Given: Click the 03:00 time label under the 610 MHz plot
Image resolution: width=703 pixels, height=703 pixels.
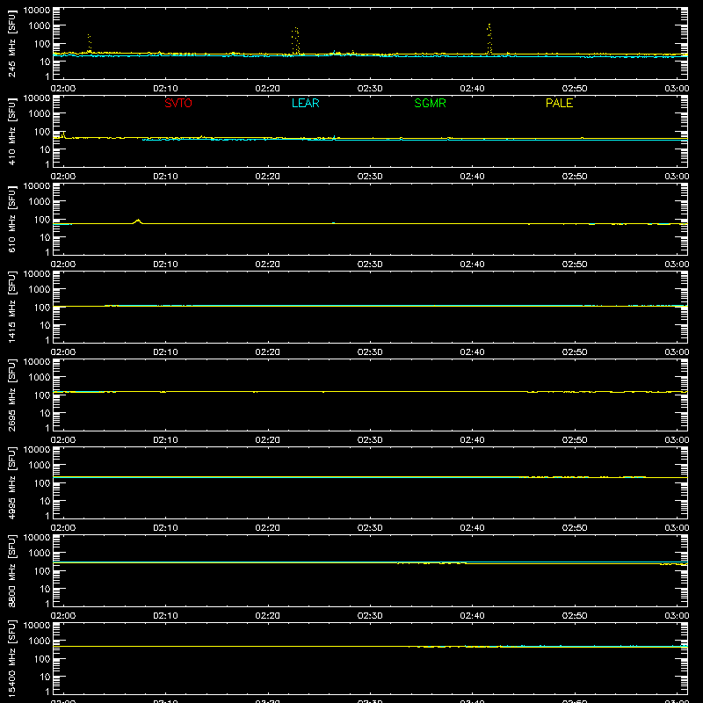Looking at the screenshot, I should tap(677, 265).
